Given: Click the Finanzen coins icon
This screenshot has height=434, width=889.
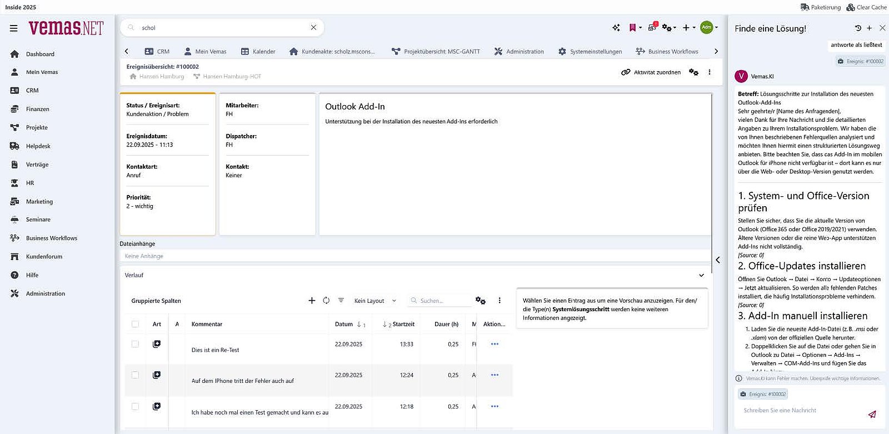Looking at the screenshot, I should click(15, 109).
